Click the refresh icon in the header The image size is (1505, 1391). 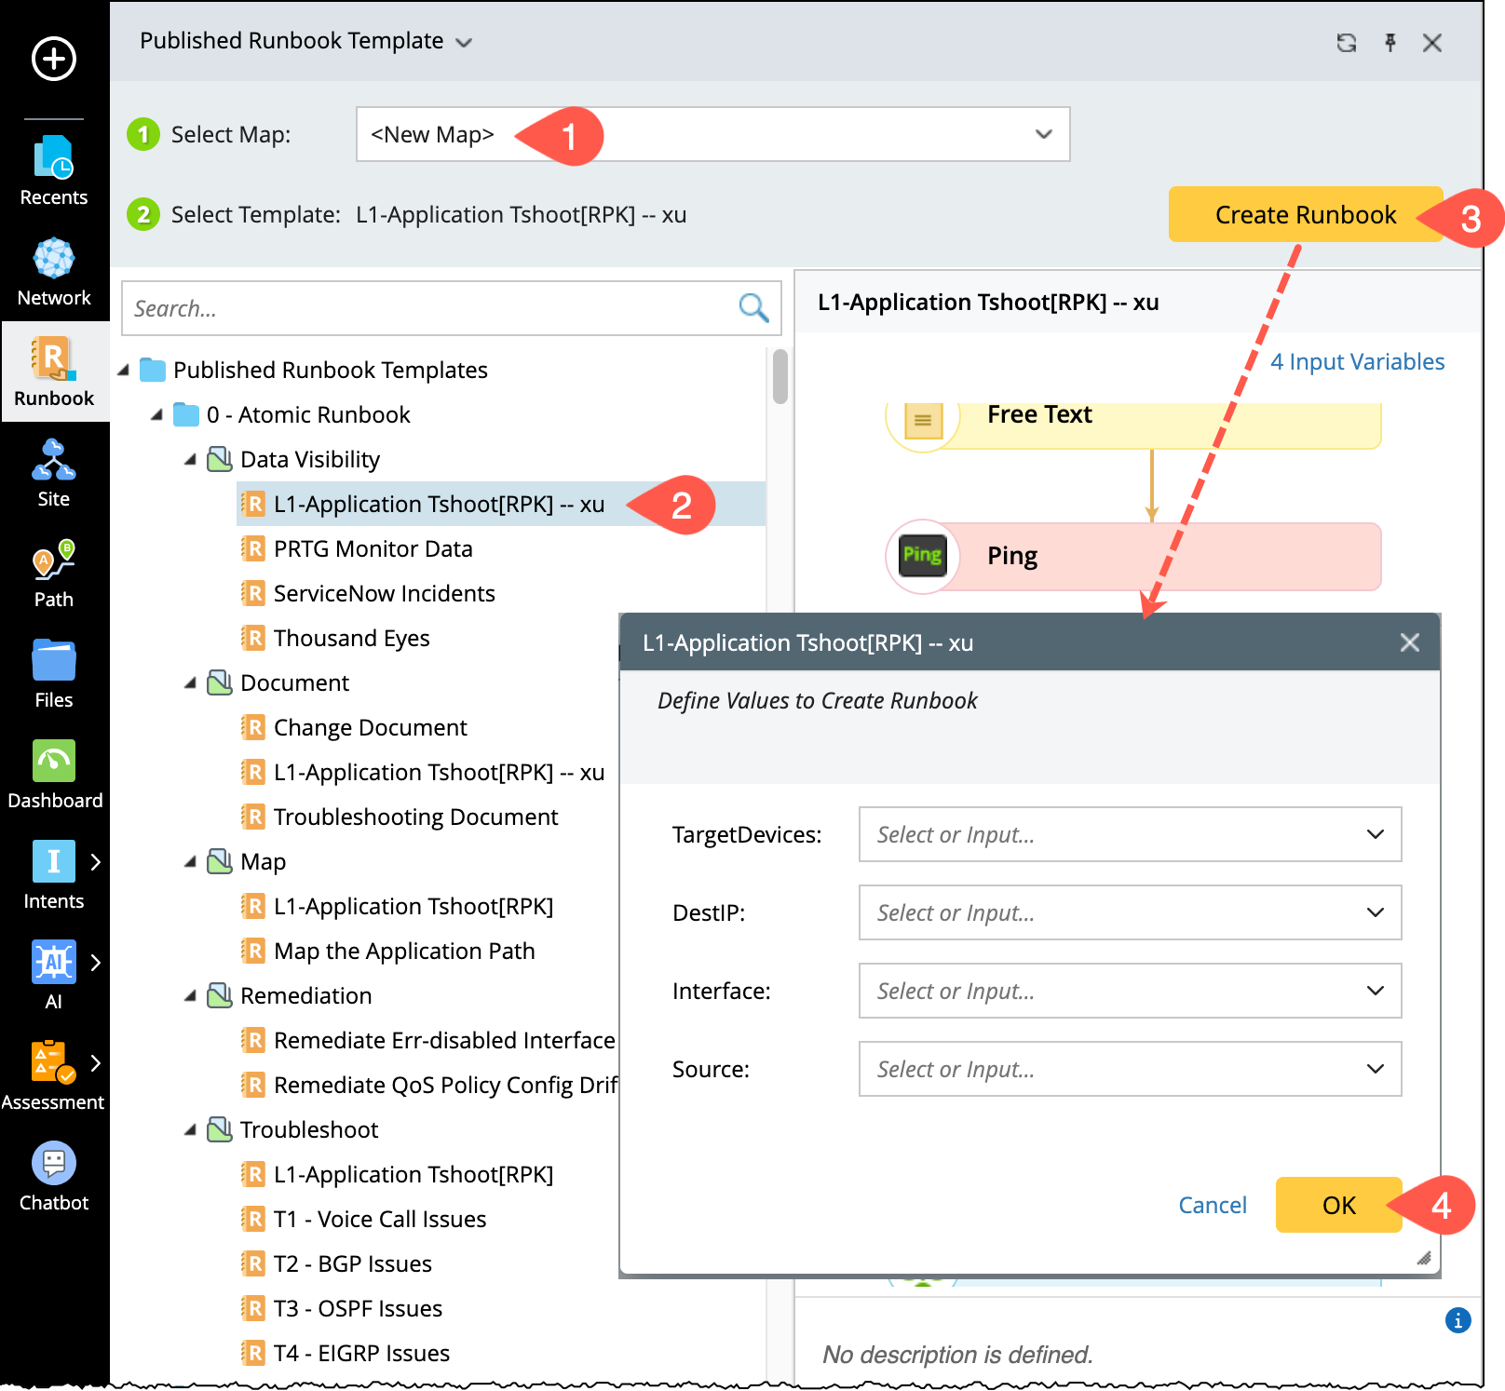point(1346,43)
